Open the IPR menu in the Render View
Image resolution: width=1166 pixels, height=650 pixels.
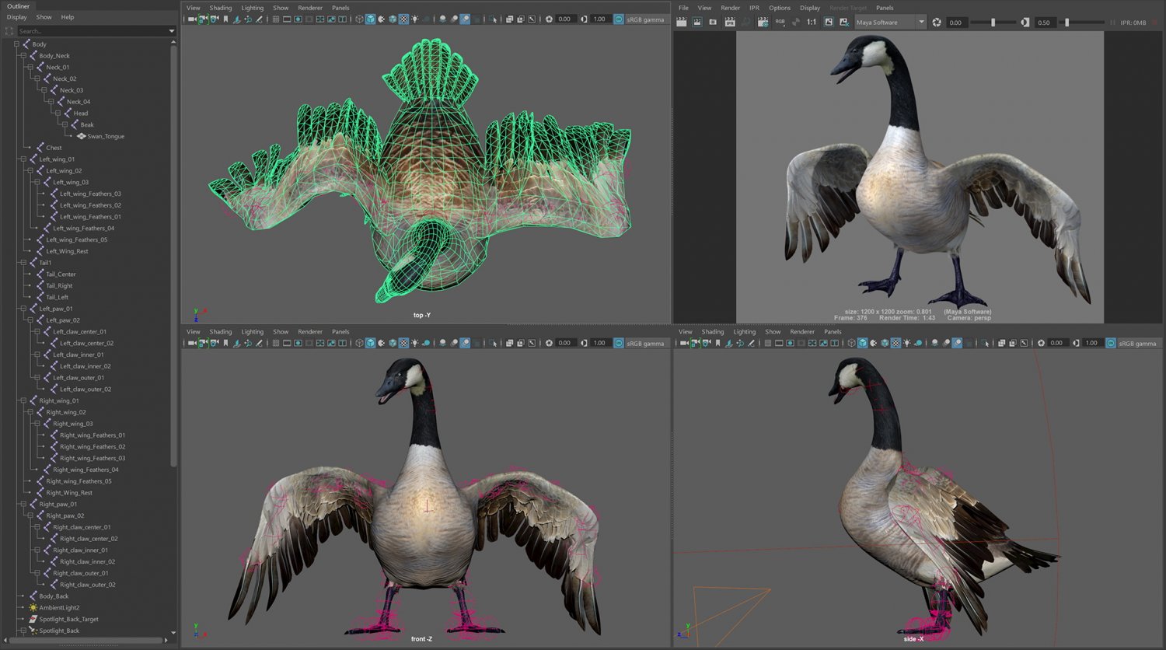pyautogui.click(x=754, y=8)
